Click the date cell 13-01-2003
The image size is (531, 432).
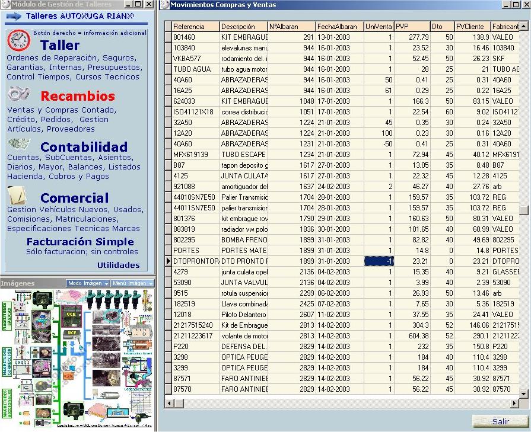(x=340, y=37)
